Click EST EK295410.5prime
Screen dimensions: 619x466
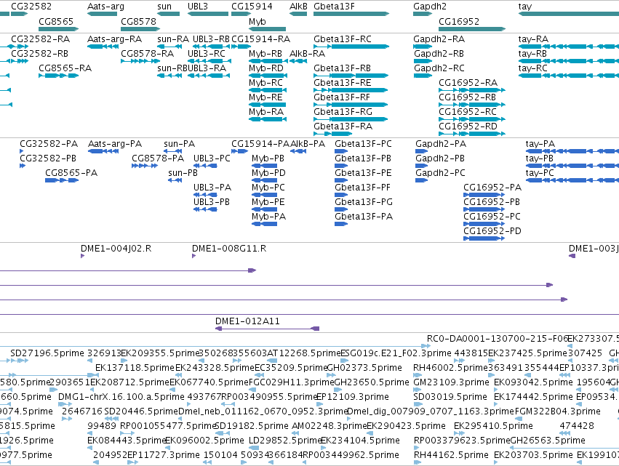493,426
